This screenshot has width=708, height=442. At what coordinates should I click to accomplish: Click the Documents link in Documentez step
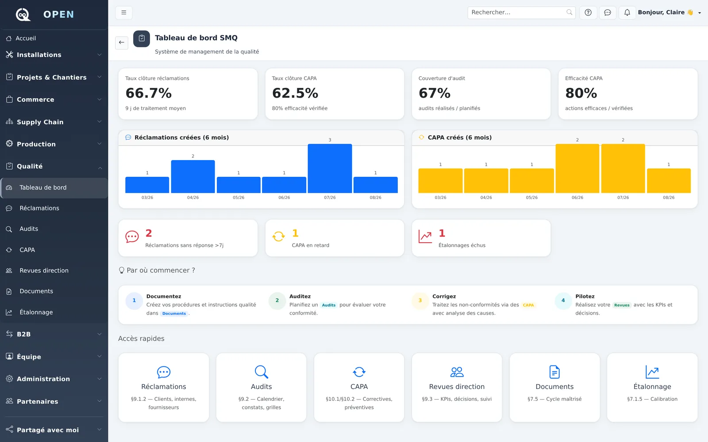tap(174, 313)
